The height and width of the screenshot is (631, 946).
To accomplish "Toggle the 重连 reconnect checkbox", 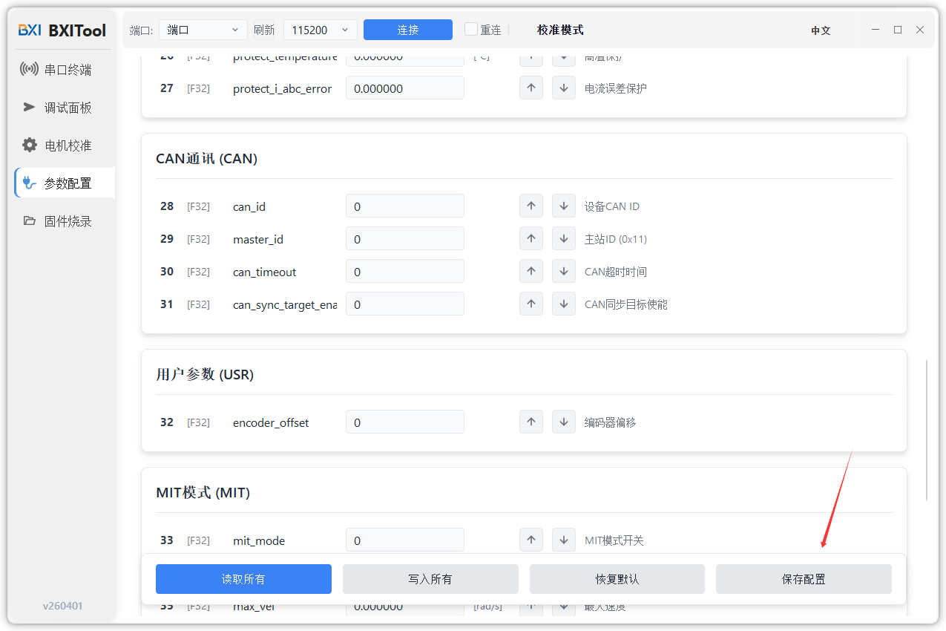I will [471, 29].
